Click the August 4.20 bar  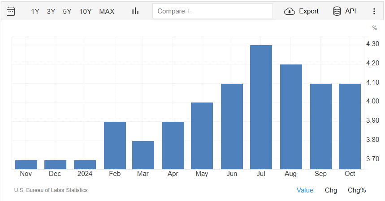[291, 117]
